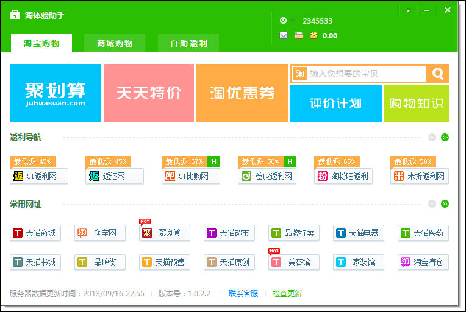Open the 天猫原创 shortcut

(229, 262)
